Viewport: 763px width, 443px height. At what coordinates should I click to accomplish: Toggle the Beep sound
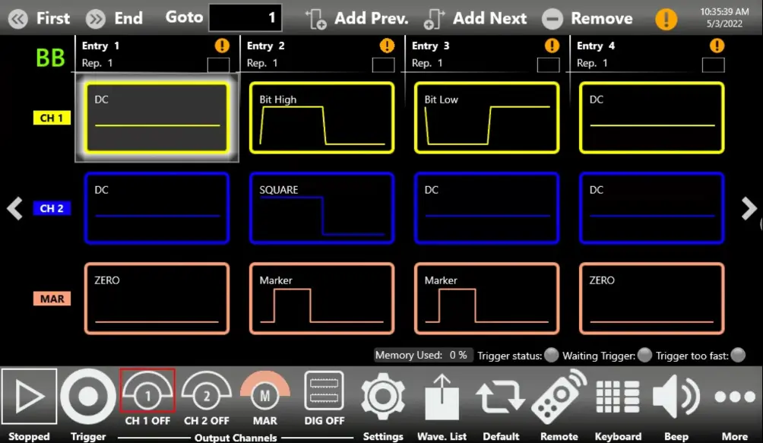[x=676, y=397]
